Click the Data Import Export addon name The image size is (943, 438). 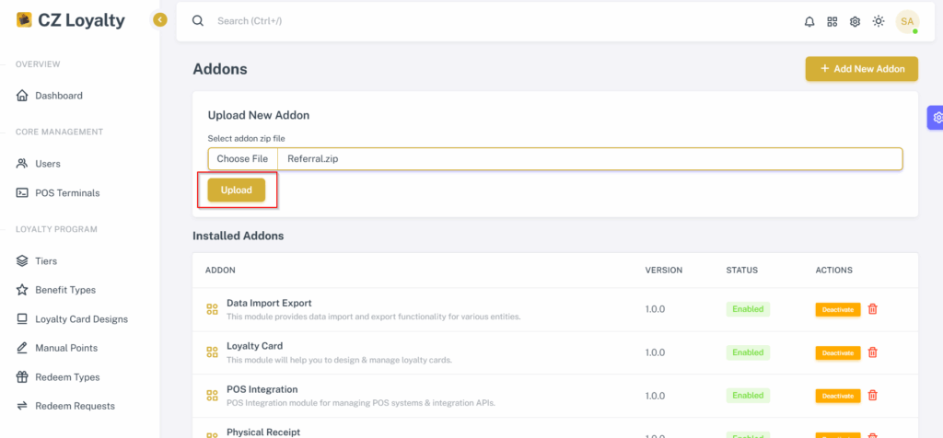point(269,303)
